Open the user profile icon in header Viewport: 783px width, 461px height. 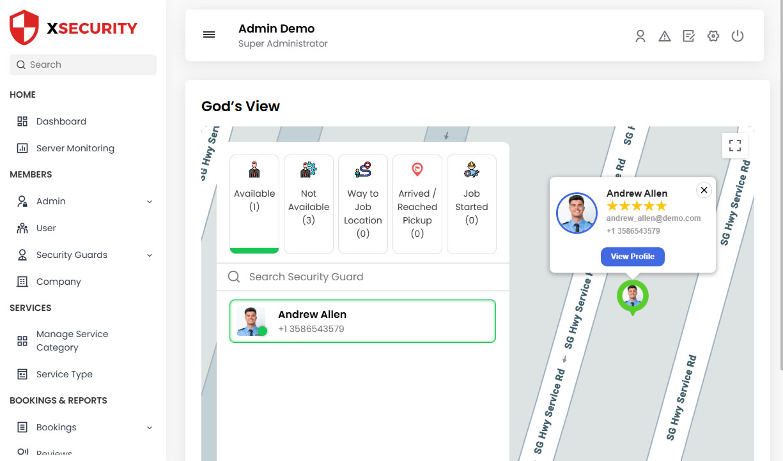(640, 36)
